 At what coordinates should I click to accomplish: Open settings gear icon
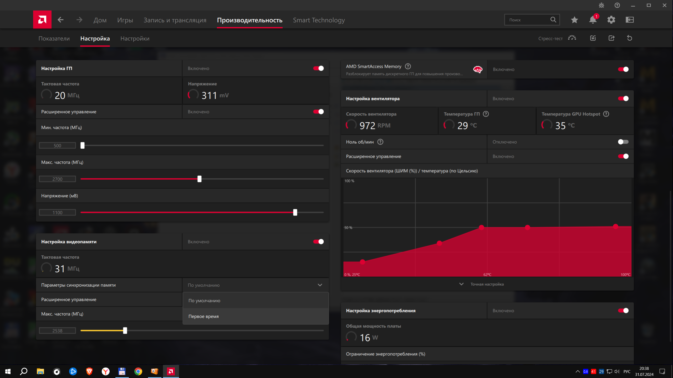tap(611, 20)
